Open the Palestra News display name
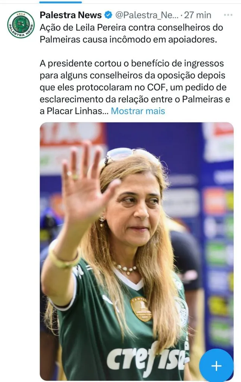Image resolution: width=241 pixels, height=382 pixels. [71, 15]
